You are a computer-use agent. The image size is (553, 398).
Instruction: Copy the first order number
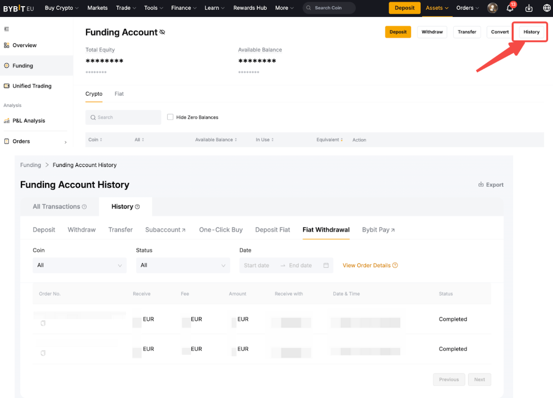(x=43, y=324)
